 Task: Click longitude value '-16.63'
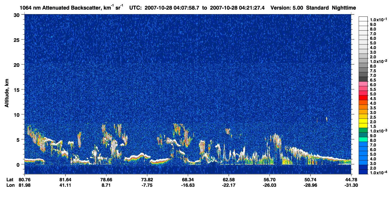click(x=188, y=185)
